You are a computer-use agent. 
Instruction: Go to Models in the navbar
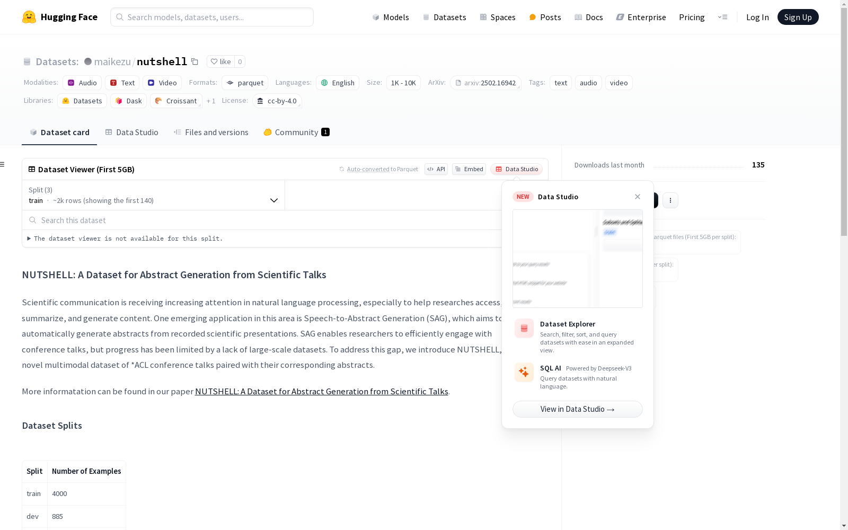(x=391, y=17)
